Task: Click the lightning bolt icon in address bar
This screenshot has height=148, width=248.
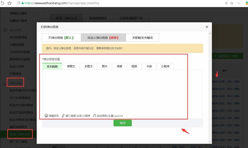Action: [226, 3]
